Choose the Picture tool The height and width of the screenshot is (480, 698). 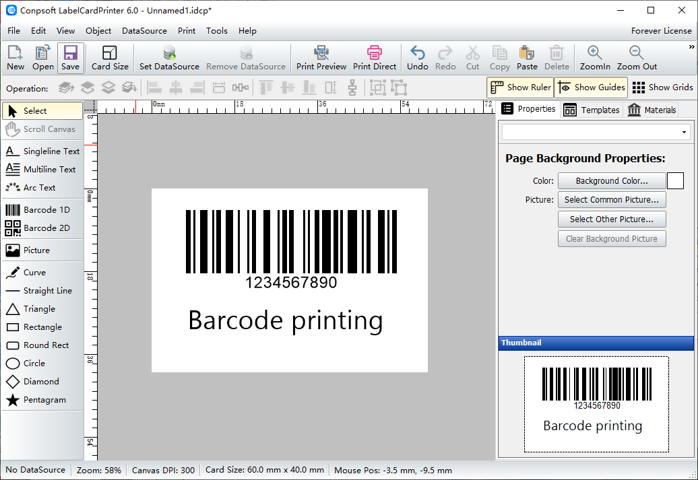(42, 250)
